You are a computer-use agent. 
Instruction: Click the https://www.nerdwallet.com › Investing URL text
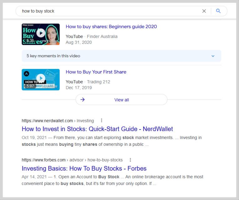[58, 121]
